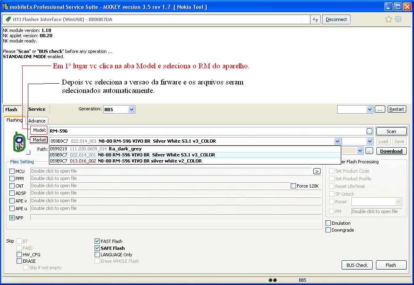414x285 pixels.
Task: Check the skip HW_CFG box
Action: (19, 255)
